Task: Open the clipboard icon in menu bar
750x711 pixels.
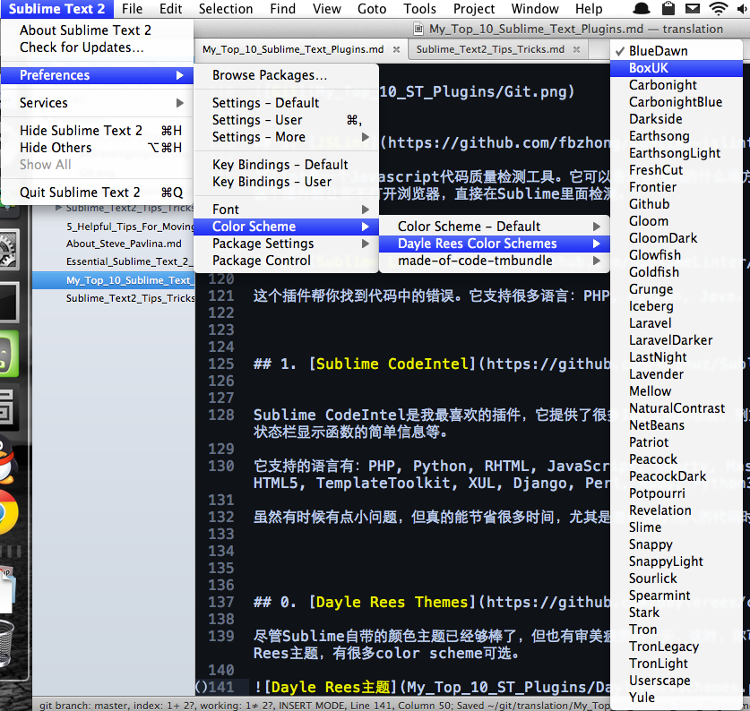Action: [x=668, y=8]
